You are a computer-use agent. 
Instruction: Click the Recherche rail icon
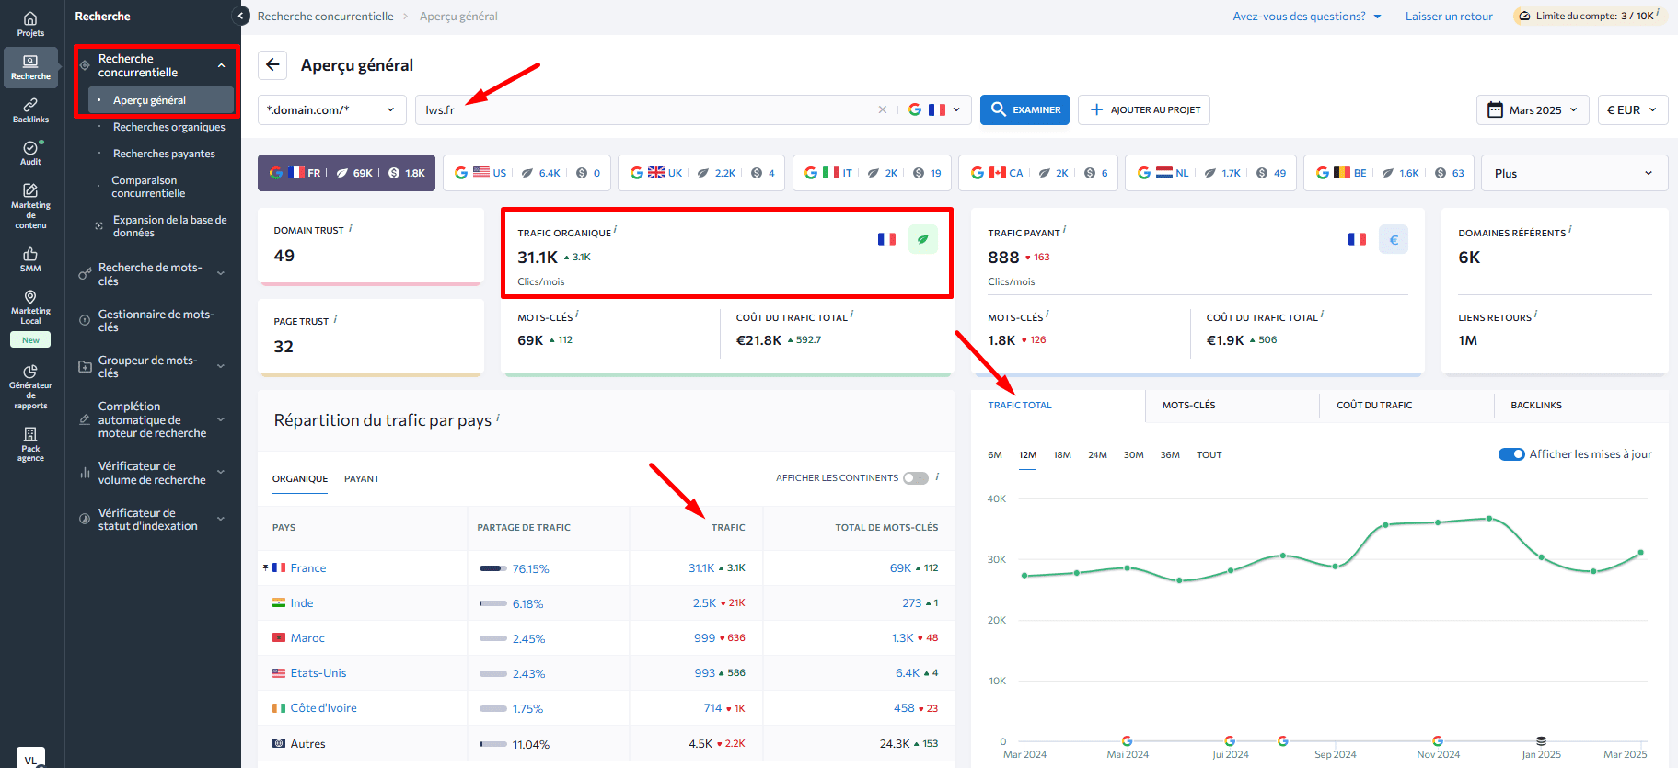pos(30,67)
